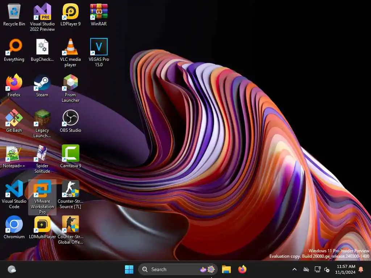The height and width of the screenshot is (278, 371).
Task: Open the clock and date flyout
Action: coord(345,269)
